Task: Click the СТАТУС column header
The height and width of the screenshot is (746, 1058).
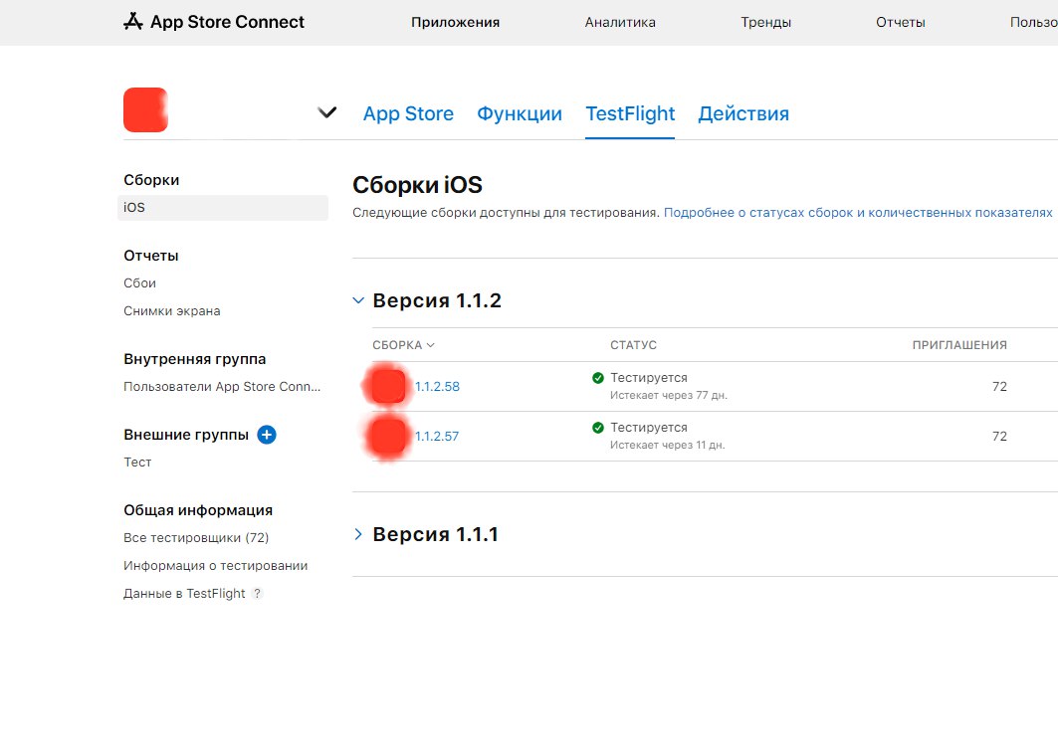Action: coord(634,345)
